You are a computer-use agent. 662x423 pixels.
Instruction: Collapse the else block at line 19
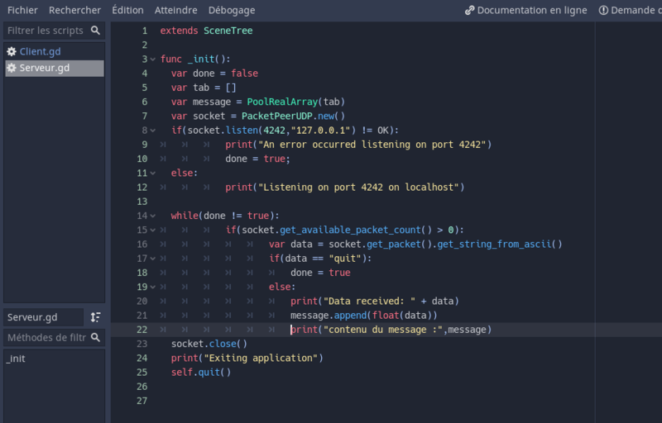click(x=152, y=287)
